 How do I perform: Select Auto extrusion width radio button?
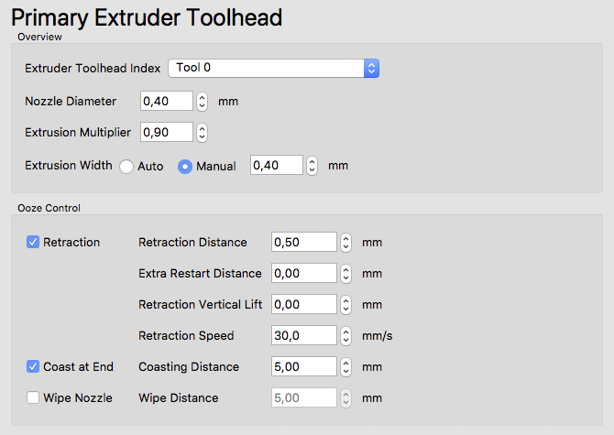click(x=126, y=167)
